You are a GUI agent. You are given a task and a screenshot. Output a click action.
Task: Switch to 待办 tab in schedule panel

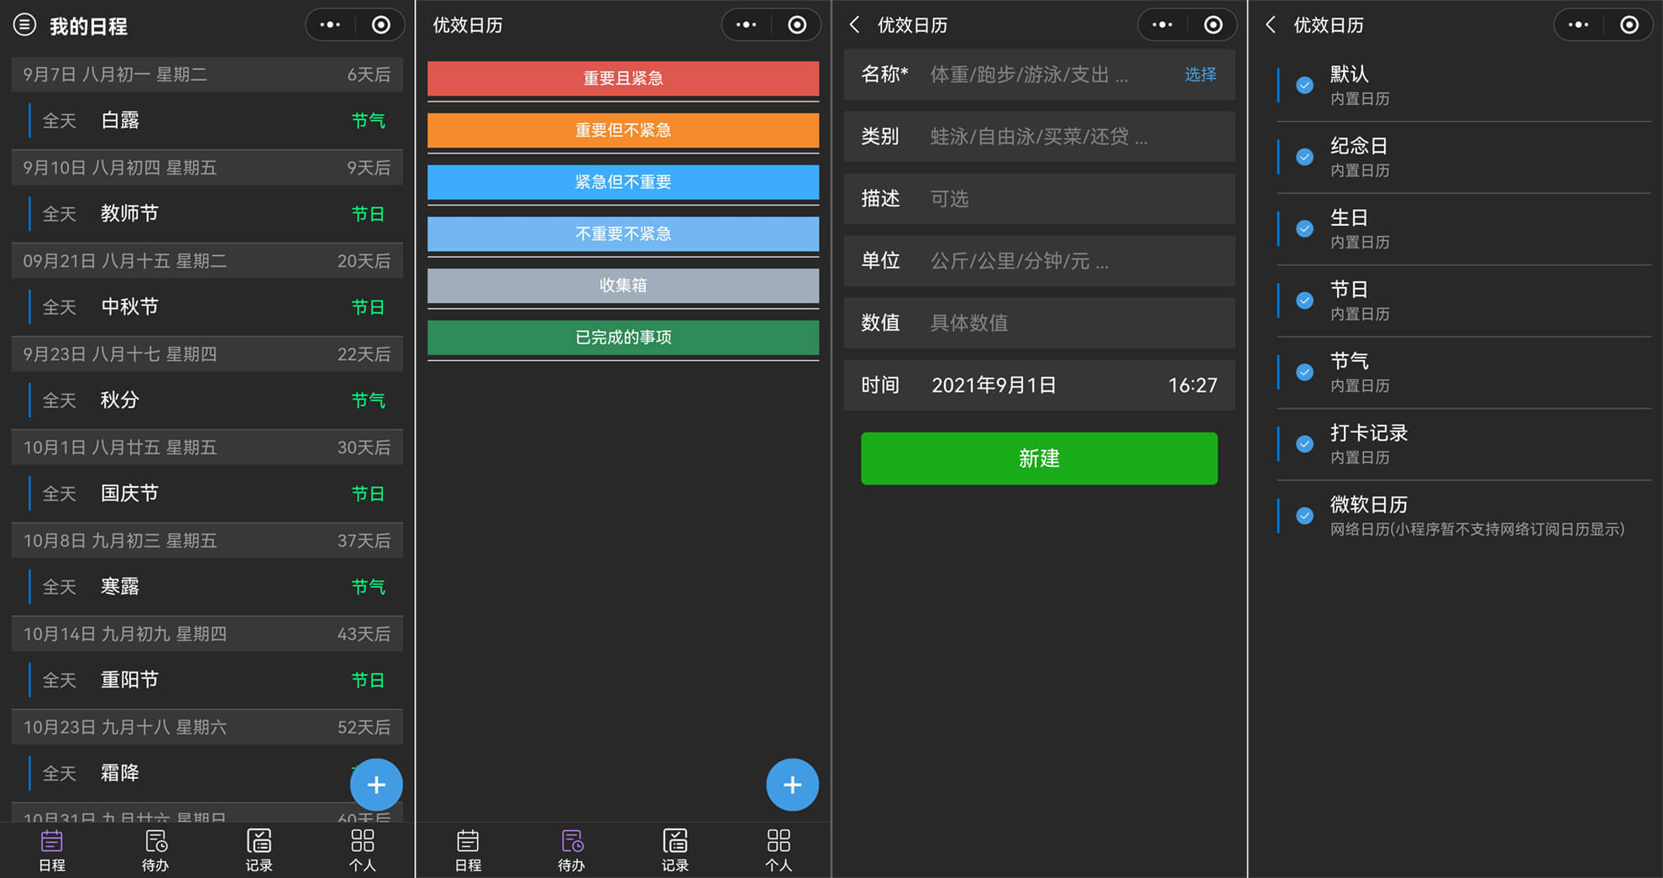point(155,850)
